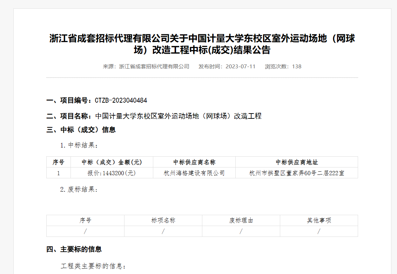Click header 废标理由
This screenshot has width=397, height=274.
tap(241, 220)
